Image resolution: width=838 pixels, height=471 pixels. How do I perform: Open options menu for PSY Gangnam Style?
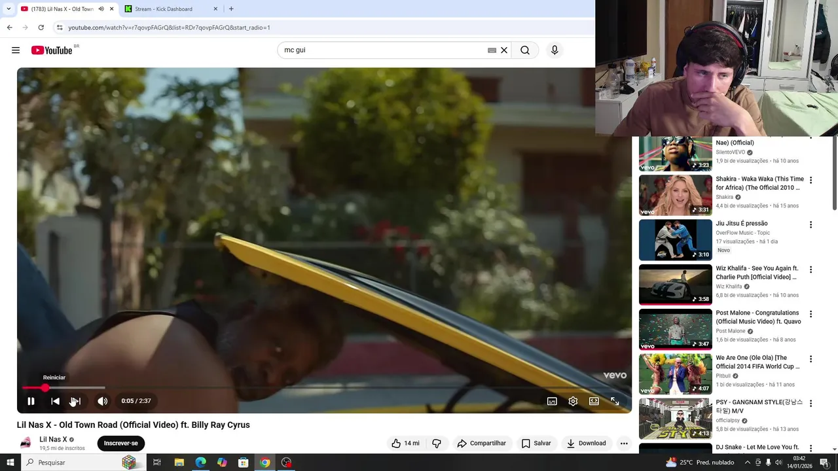[x=811, y=404]
